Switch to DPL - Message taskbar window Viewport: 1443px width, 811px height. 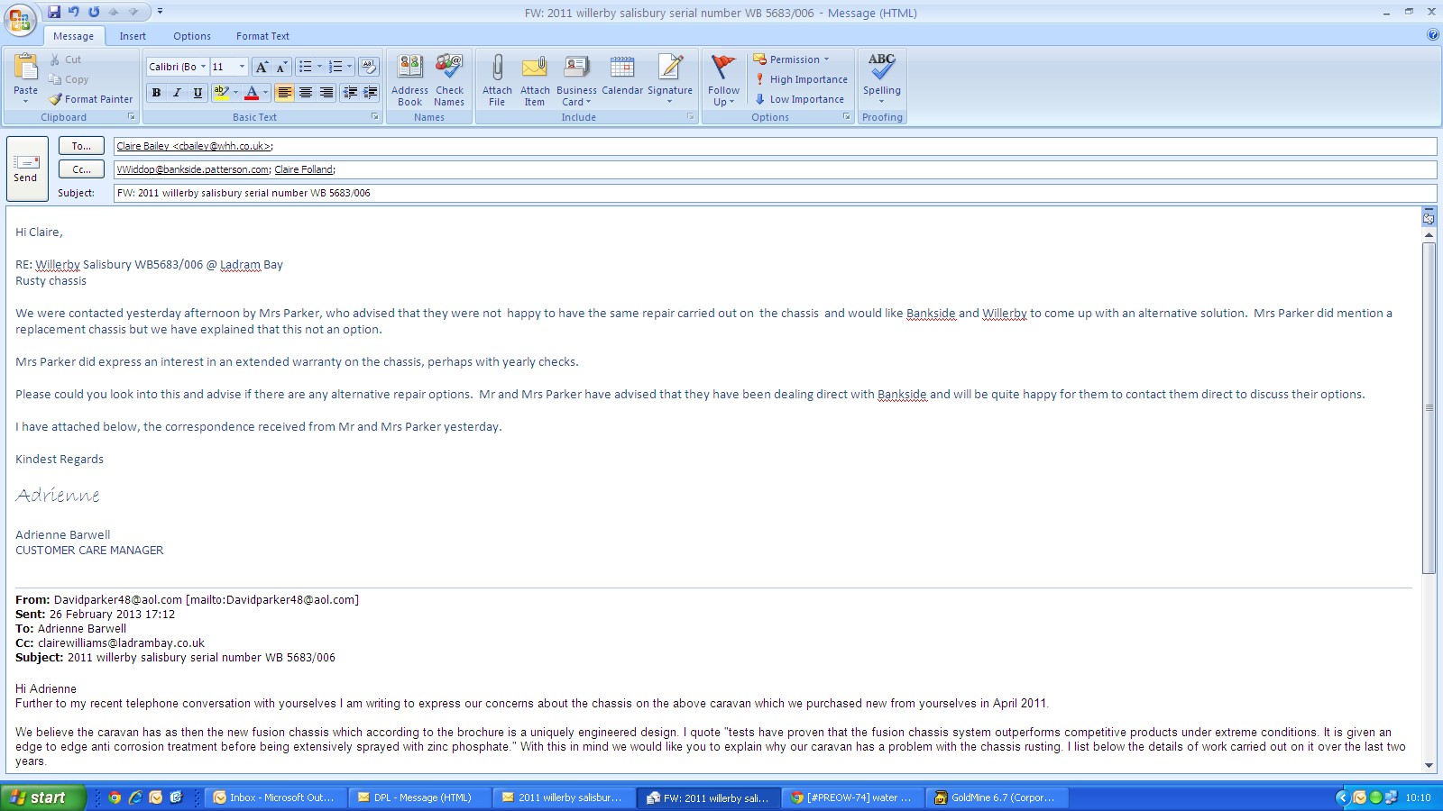tap(419, 797)
